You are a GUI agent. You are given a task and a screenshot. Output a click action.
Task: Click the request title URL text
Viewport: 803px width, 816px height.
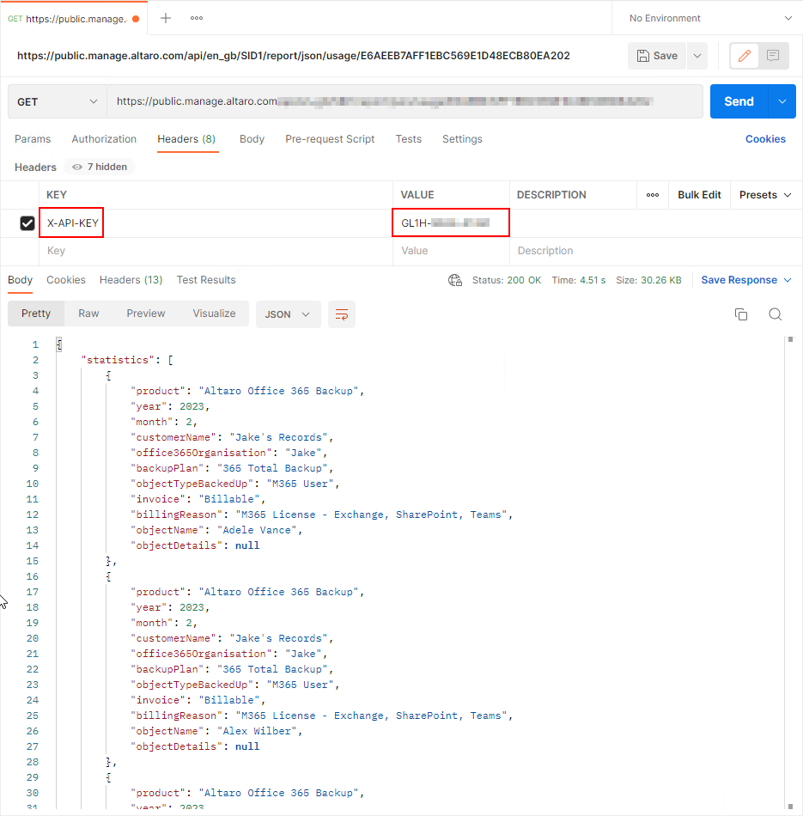pos(294,56)
